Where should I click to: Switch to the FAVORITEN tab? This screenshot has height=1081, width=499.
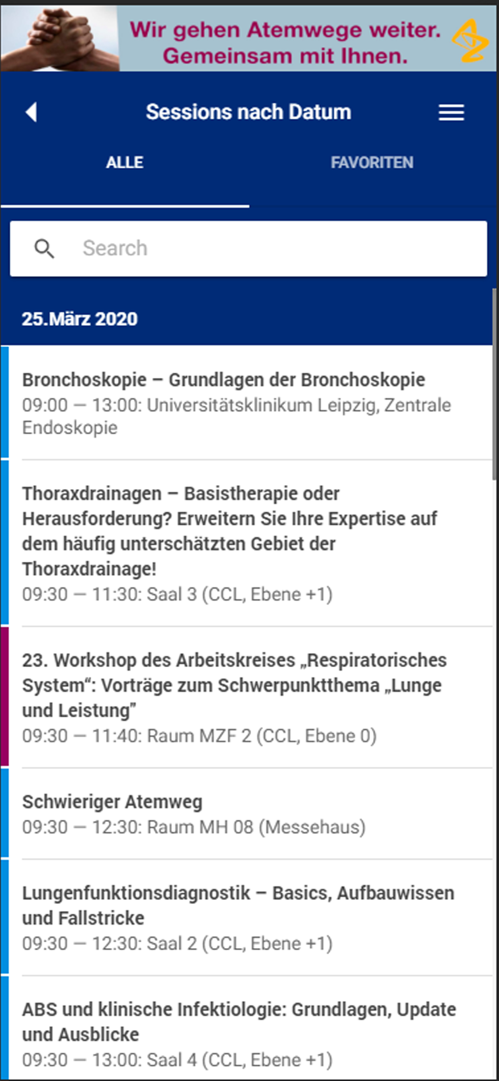372,162
